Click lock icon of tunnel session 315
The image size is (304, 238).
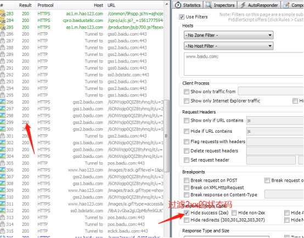click(x=3, y=231)
